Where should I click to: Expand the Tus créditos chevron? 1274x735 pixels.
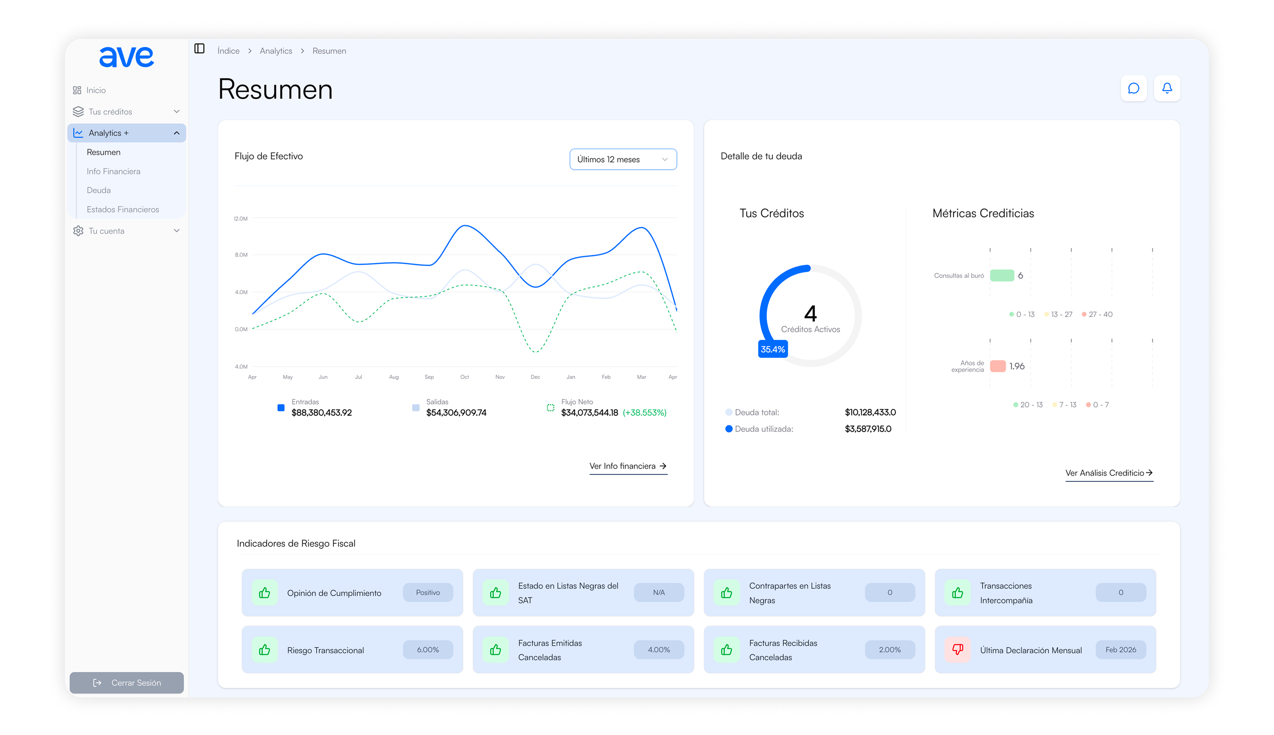(177, 112)
